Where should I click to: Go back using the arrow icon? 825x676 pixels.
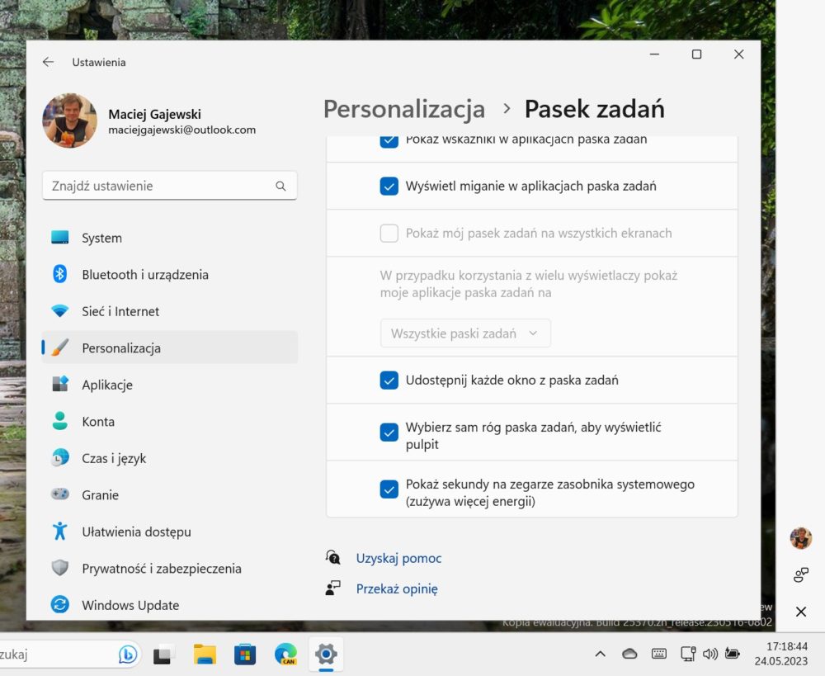(49, 62)
